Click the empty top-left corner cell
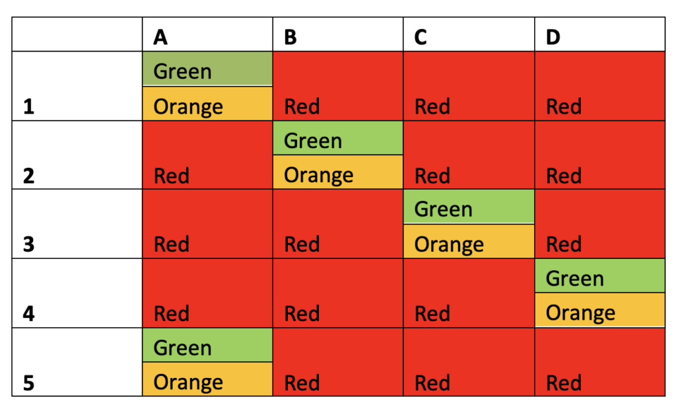Screen dimensions: 676x407 (77, 35)
